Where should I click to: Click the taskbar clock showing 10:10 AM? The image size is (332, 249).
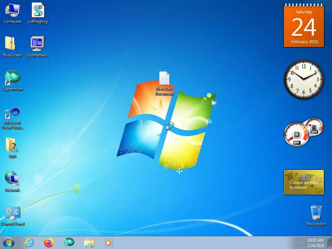point(315,240)
